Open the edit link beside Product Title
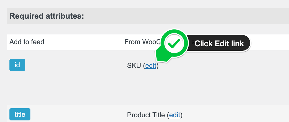 tap(175, 115)
